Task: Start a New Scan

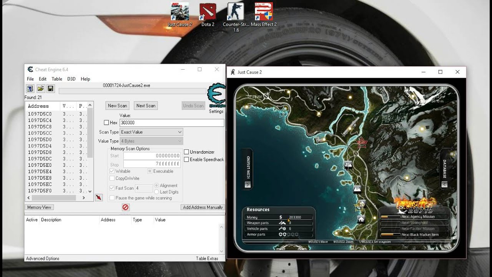Action: pos(117,105)
